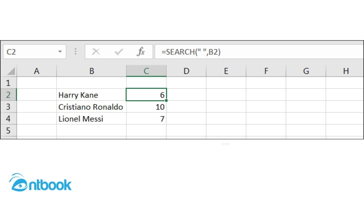The image size is (364, 204).
Task: Open the Name Box dropdown arrow
Action: [x=60, y=51]
